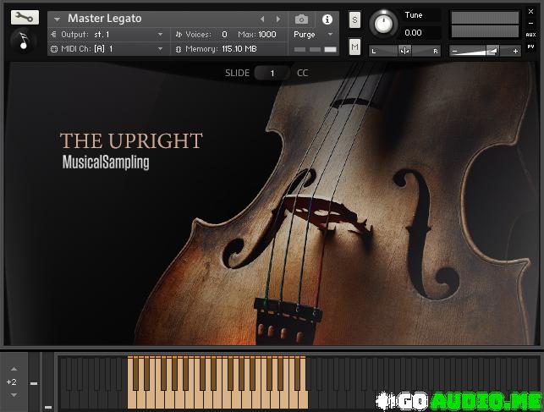The height and width of the screenshot is (412, 544).
Task: Load next instrument with right arrow
Action: point(278,19)
